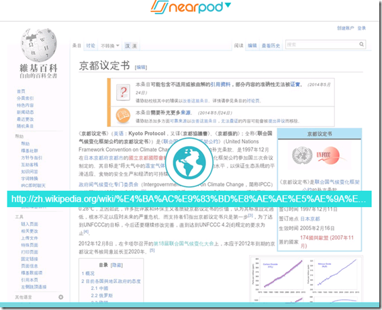
Task: Open 特殊页面 tools link
Action: (x=30, y=245)
